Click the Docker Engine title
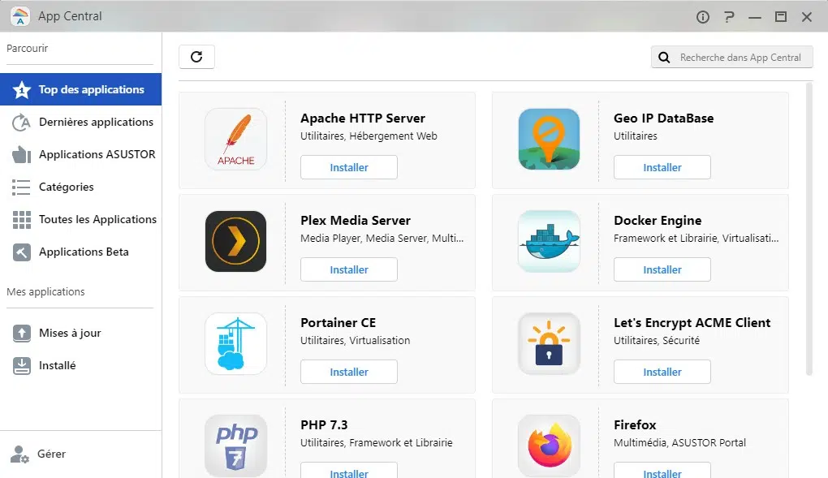Screen dimensions: 828x478 point(658,221)
